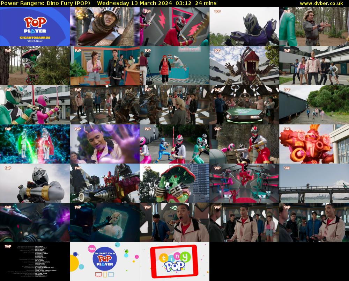Select the silver ranger aiming blaster thumbnail
The height and width of the screenshot is (281, 349).
pyautogui.click(x=35, y=183)
